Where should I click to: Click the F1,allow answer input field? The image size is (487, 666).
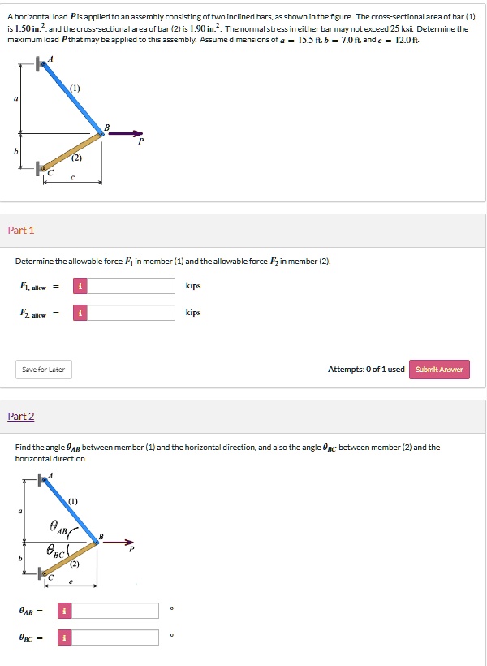(x=130, y=286)
